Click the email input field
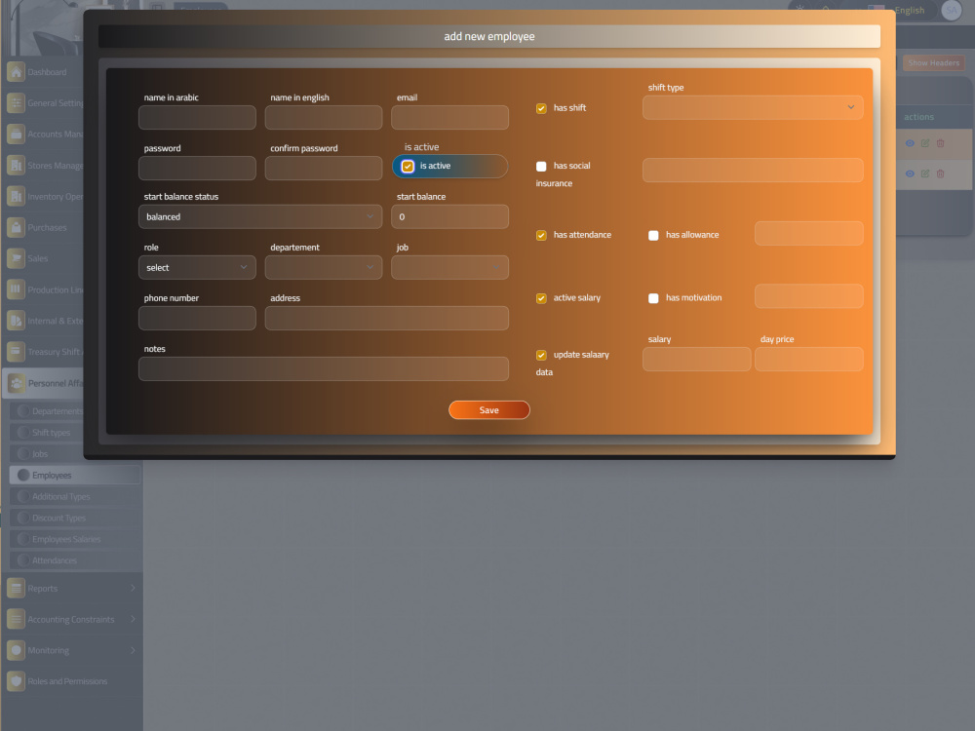 (x=449, y=118)
